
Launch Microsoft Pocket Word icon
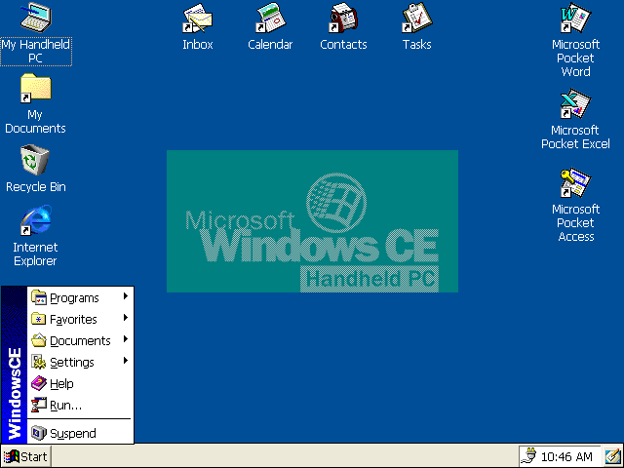(x=575, y=19)
